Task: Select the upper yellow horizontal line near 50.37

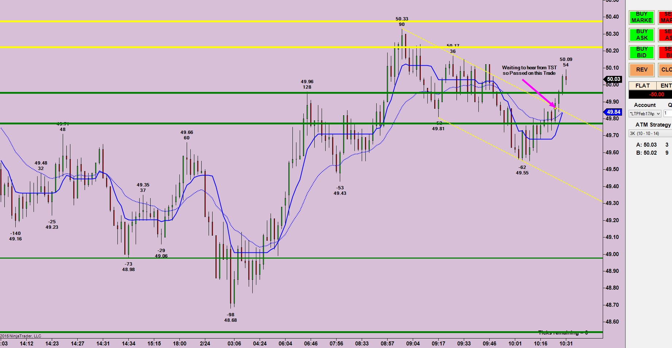Action: tap(301, 22)
